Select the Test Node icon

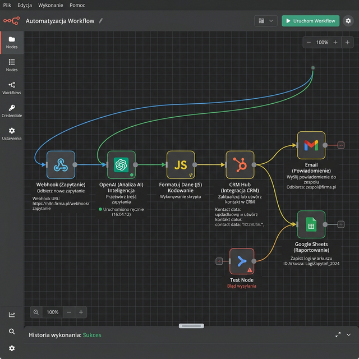pos(242,261)
